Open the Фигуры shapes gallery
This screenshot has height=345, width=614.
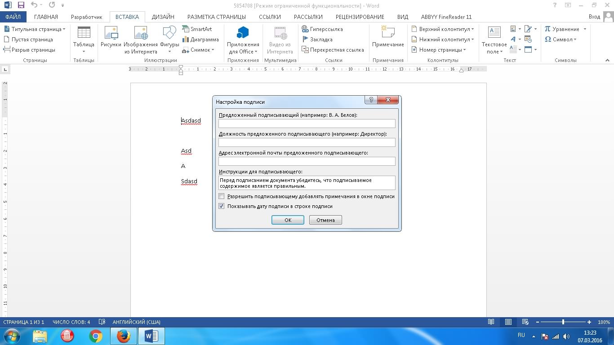pyautogui.click(x=169, y=40)
